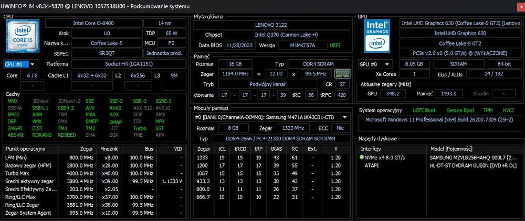525x221 pixels.
Task: Click the Secure Boot label
Action: [460, 110]
